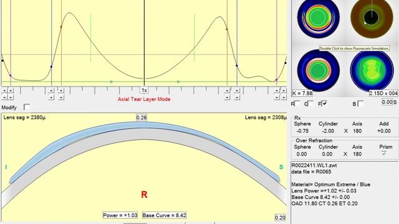Click 'Material= Optimum Extreme / Blue' line
This screenshot has height=224, width=399.
click(x=331, y=185)
